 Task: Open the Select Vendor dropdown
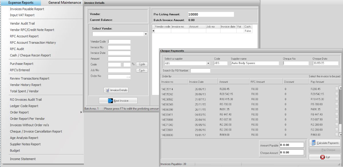coord(146,34)
